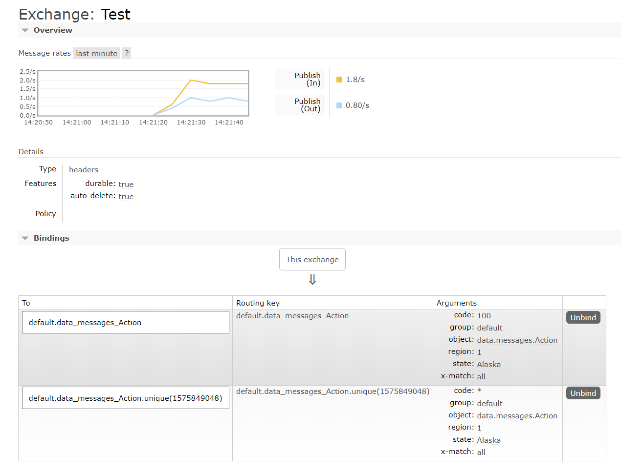Click the Publish (In) rate button
The width and height of the screenshot is (621, 474).
(x=299, y=79)
